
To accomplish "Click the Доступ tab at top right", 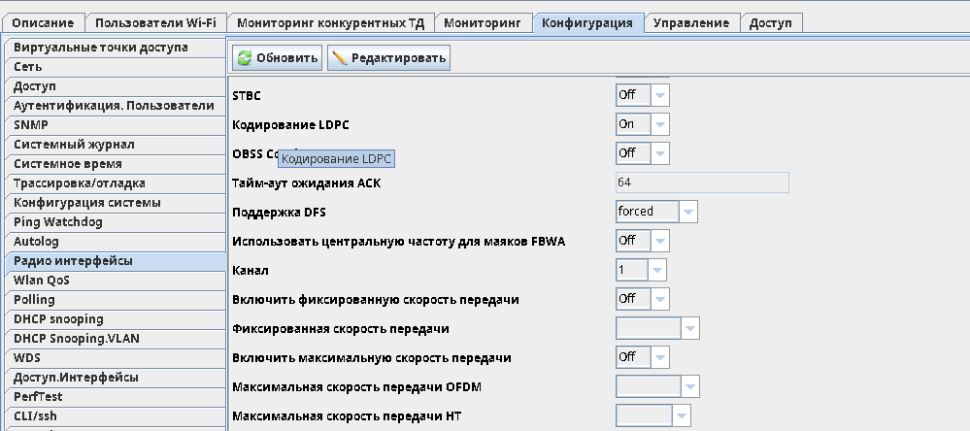I will [771, 22].
